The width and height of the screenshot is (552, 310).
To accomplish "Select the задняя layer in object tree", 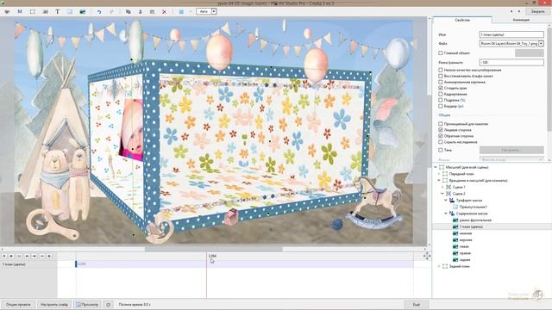I will pyautogui.click(x=465, y=260).
